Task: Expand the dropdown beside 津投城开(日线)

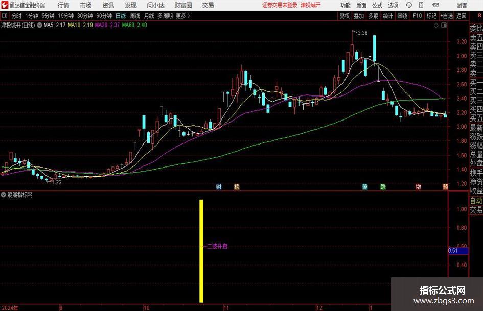Action: (39, 25)
